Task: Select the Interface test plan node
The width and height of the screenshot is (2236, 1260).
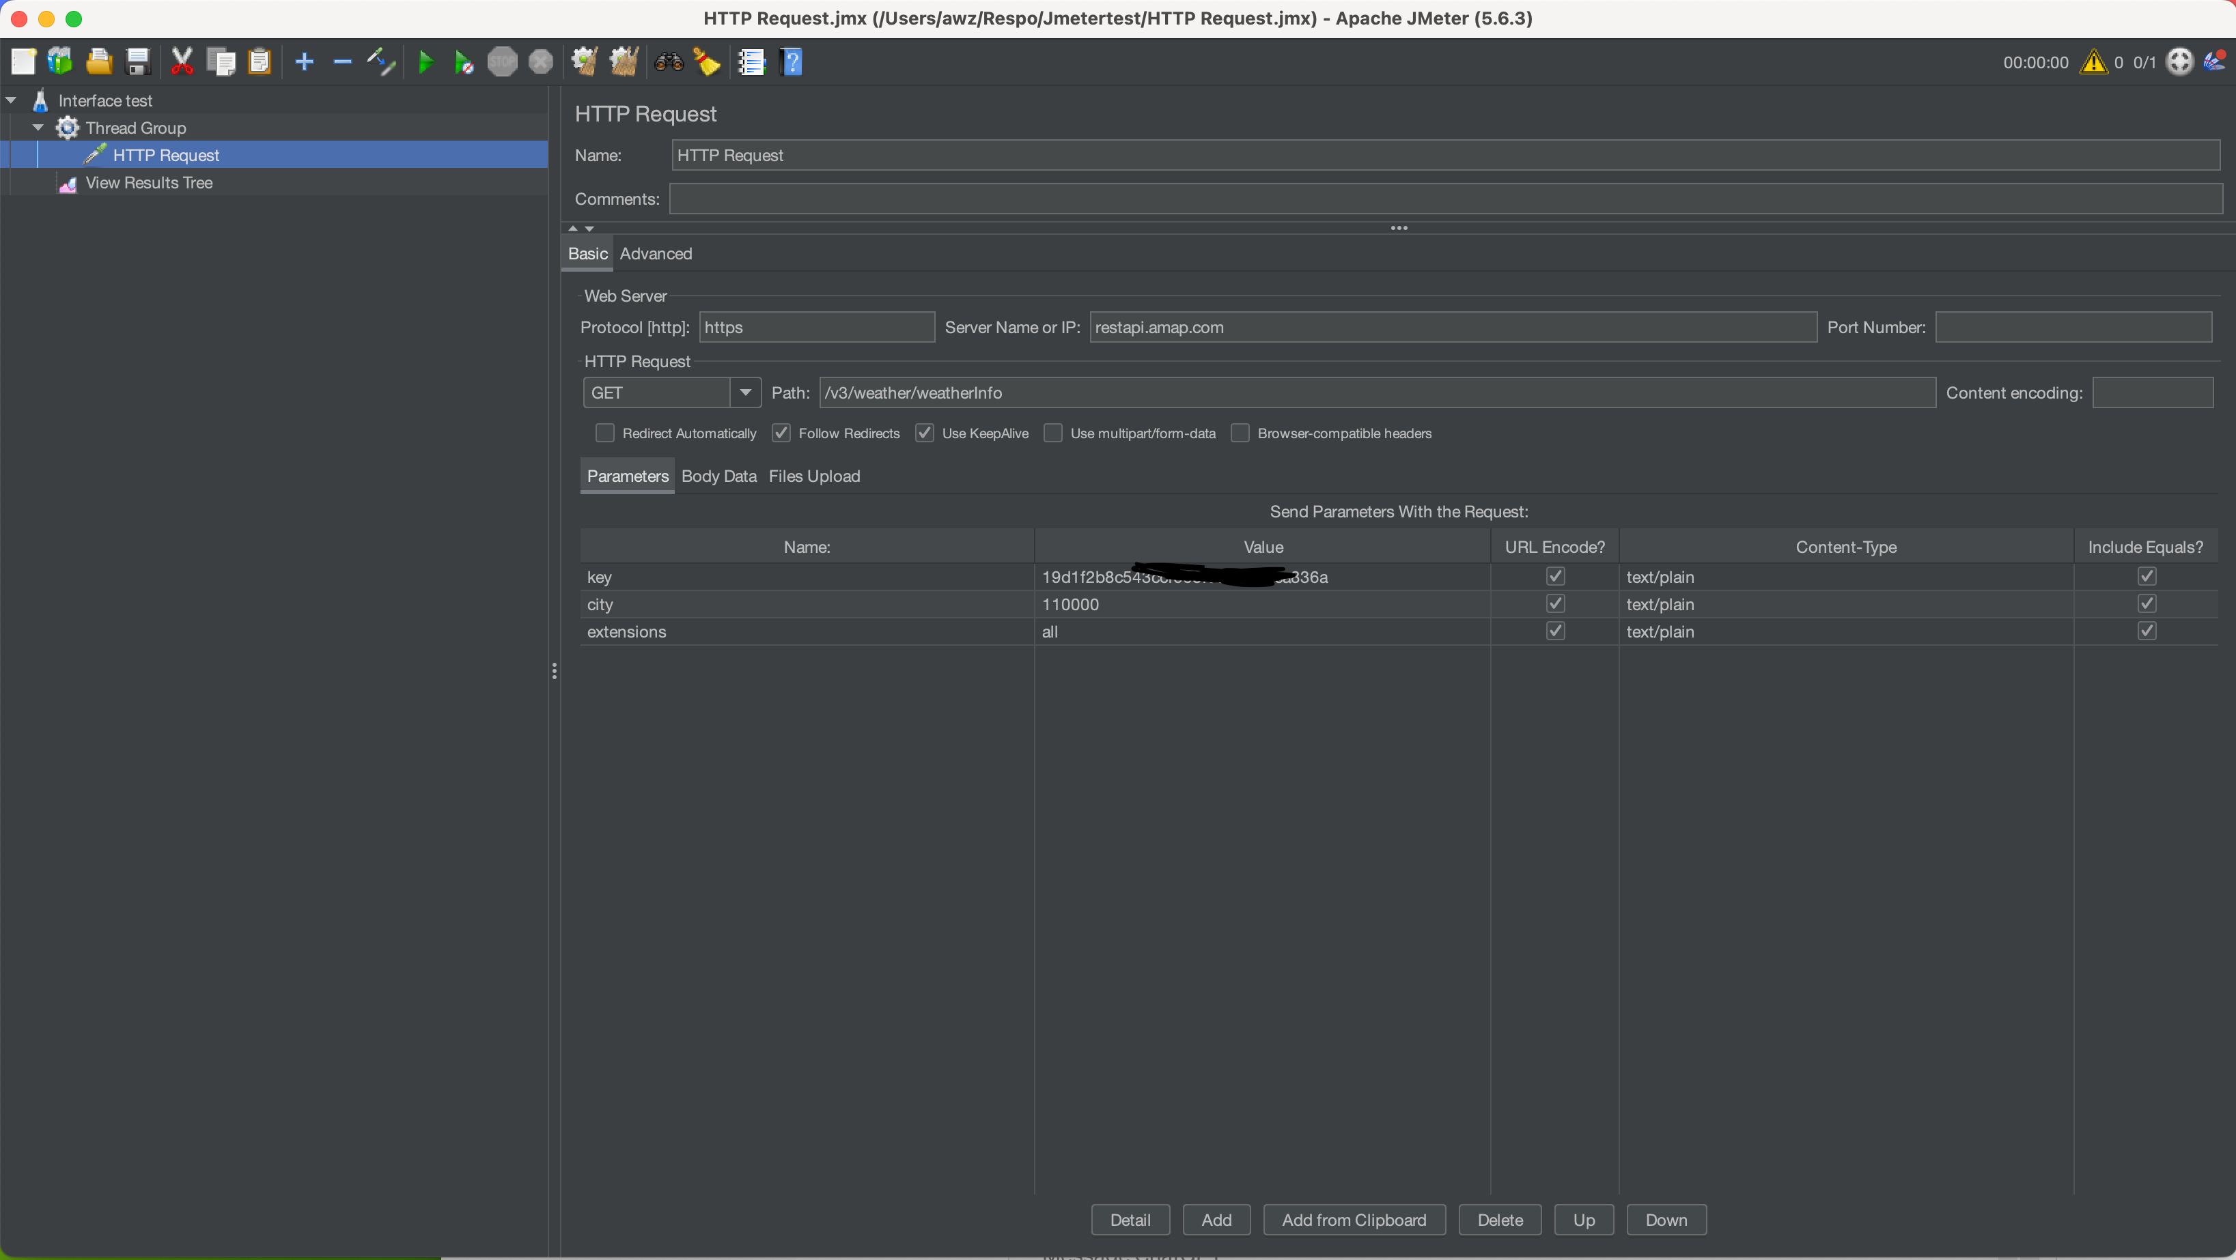Action: [105, 100]
